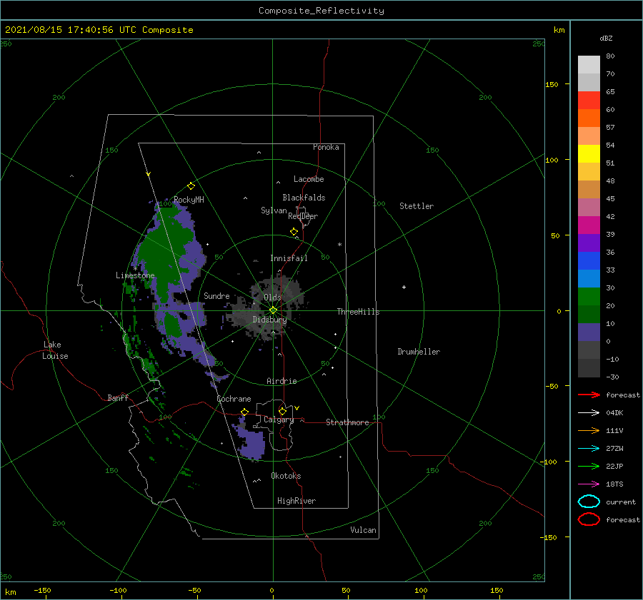Viewport: 643px width, 600px height.
Task: Select the asterisk marker above Limestone label
Action: pyautogui.click(x=135, y=269)
